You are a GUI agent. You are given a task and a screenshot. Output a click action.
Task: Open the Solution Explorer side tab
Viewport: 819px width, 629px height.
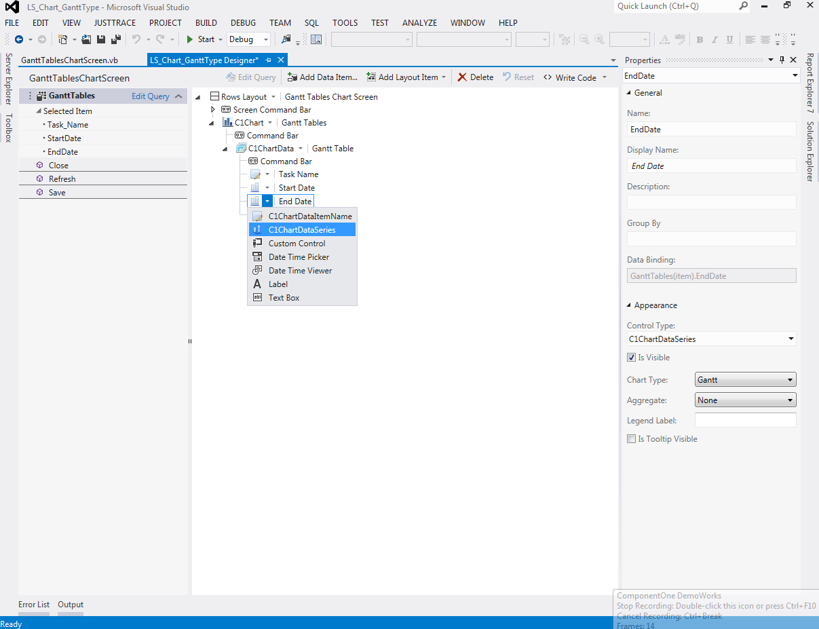810,152
